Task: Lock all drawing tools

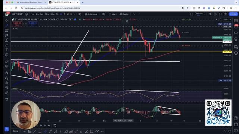Action: click(7, 83)
